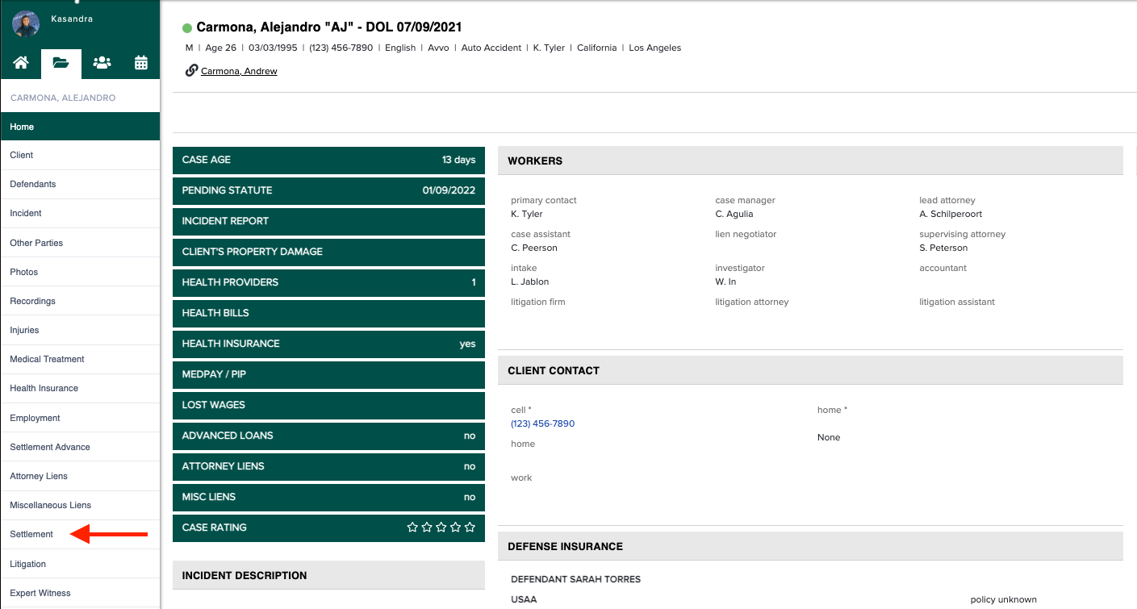This screenshot has height=609, width=1137.
Task: Click the client's cell phone number link
Action: tap(542, 423)
